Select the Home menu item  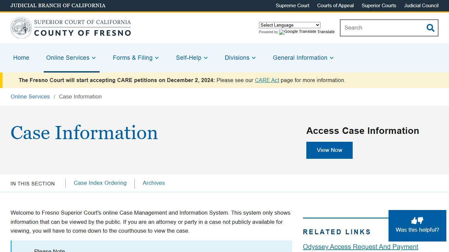21,58
